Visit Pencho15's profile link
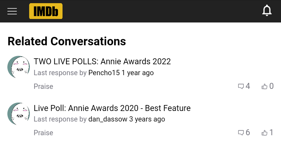 104,73
